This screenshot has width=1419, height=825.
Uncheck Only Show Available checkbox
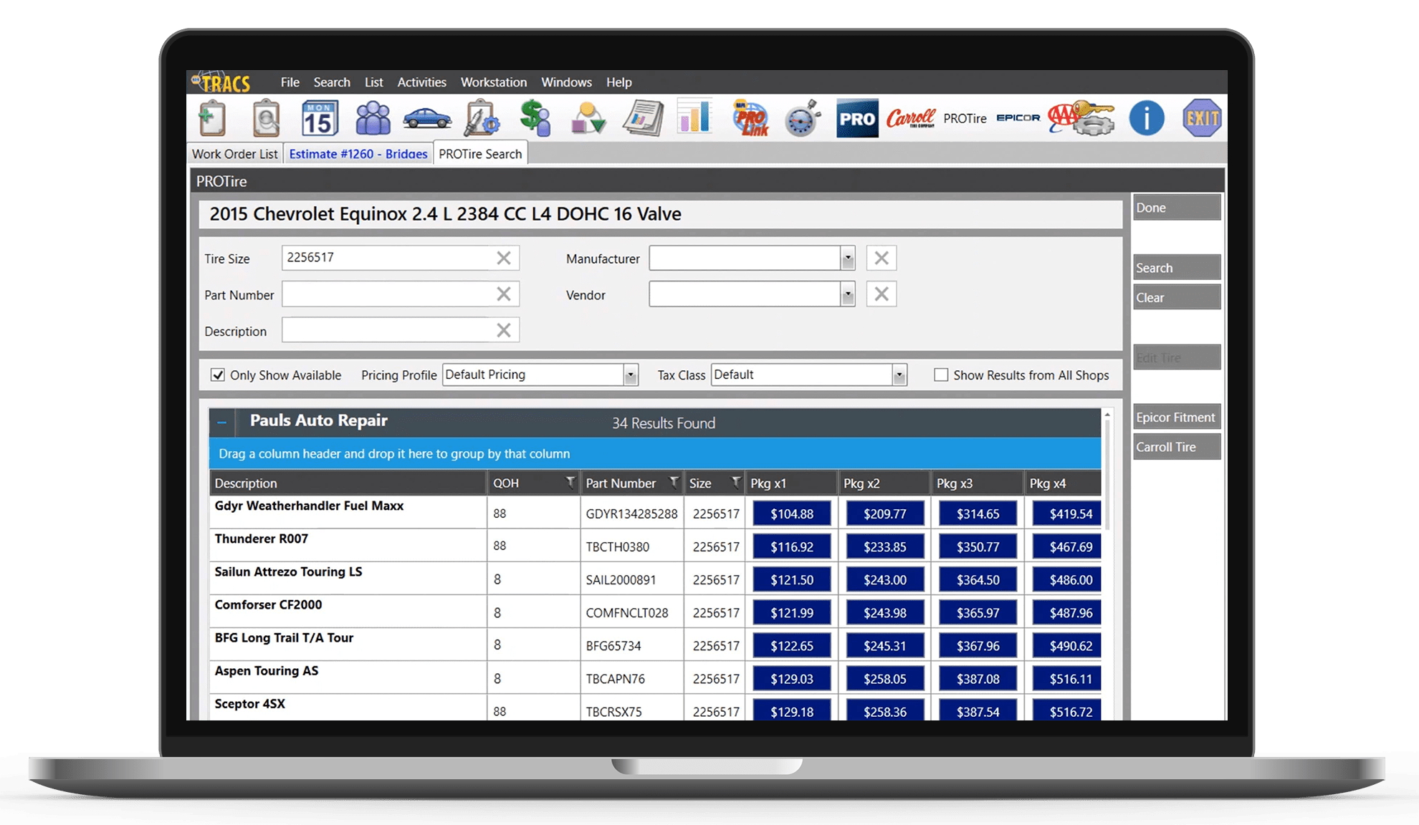(x=218, y=375)
